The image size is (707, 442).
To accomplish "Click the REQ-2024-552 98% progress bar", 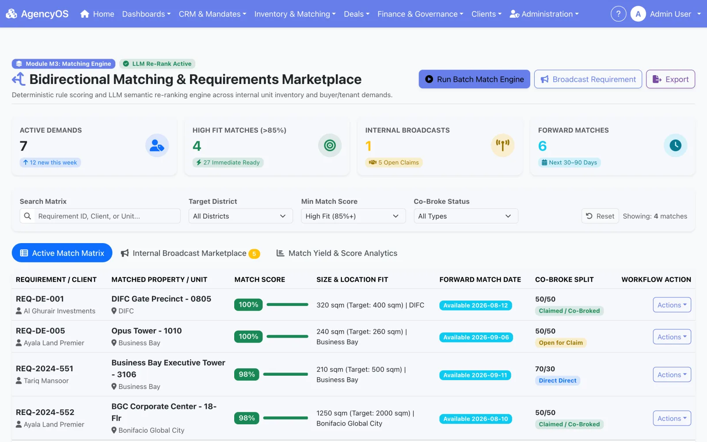I will coord(285,418).
